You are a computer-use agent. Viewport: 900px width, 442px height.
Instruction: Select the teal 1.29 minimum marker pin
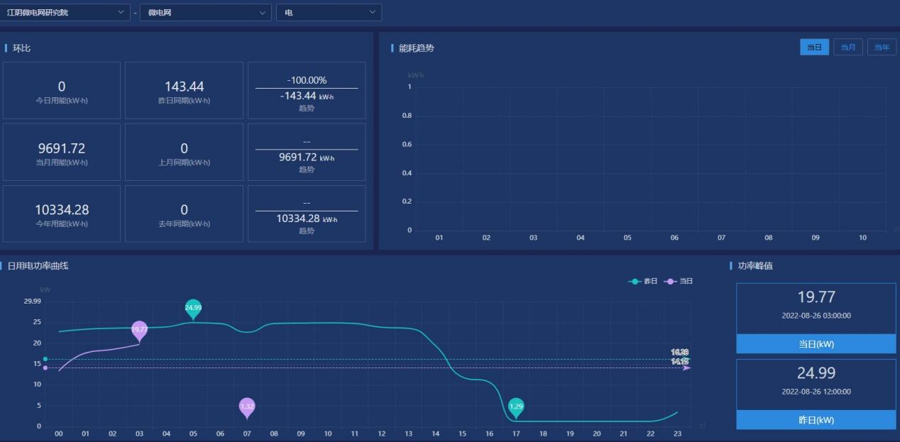[516, 407]
